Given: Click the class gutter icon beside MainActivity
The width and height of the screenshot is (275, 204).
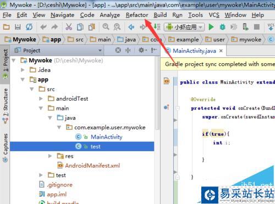Looking at the screenshot, I should click(167, 81).
